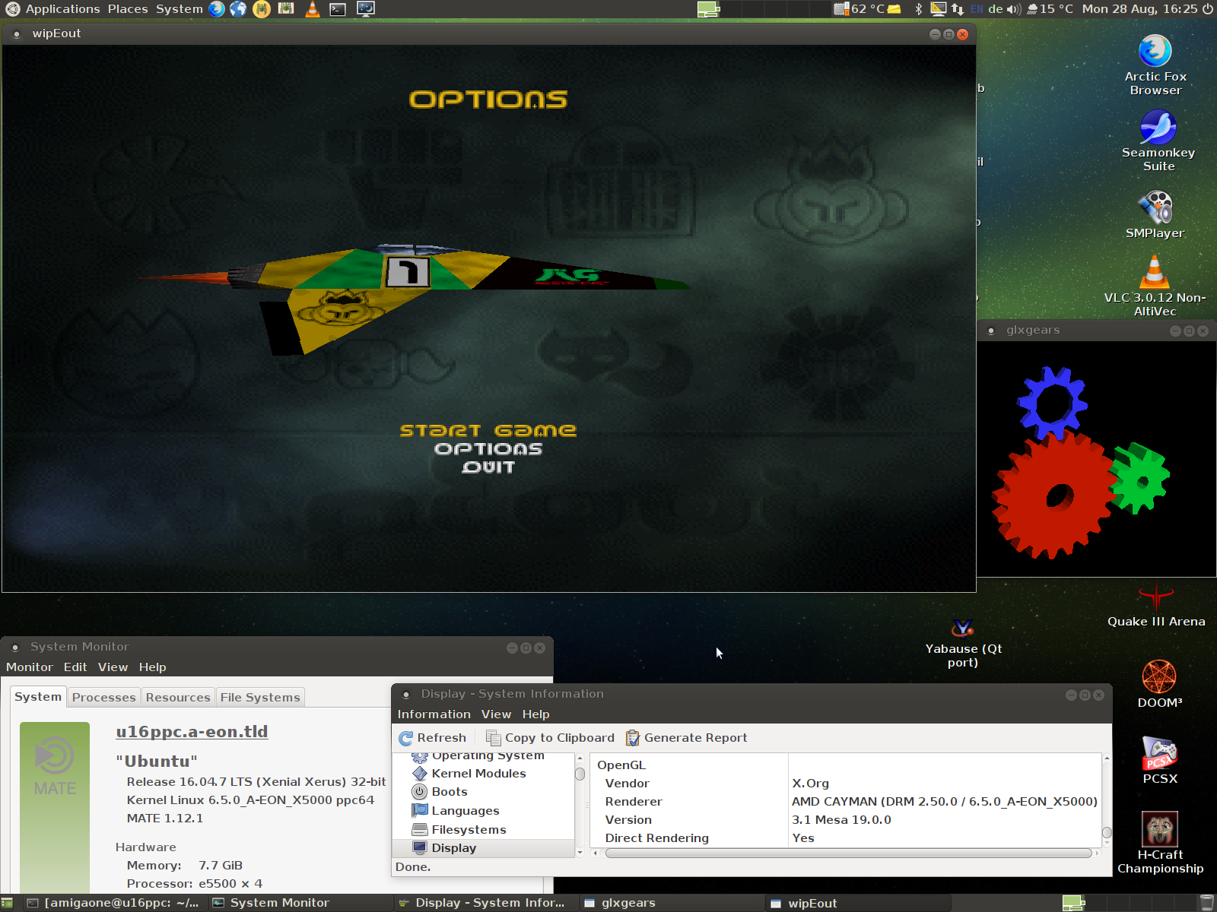
Task: Open the network connections up/down arrows indicator
Action: pos(958,9)
